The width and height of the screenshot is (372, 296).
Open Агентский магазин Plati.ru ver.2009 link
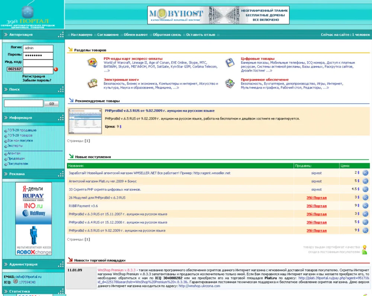tap(103, 181)
